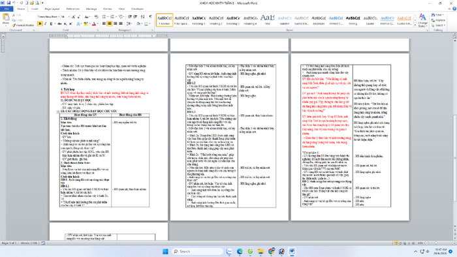Switch to the Review tab
Screen dimensions: 457x257
[108, 9]
